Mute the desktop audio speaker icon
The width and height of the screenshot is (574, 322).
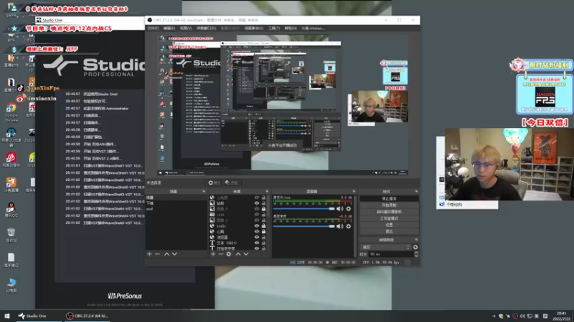[x=339, y=226]
